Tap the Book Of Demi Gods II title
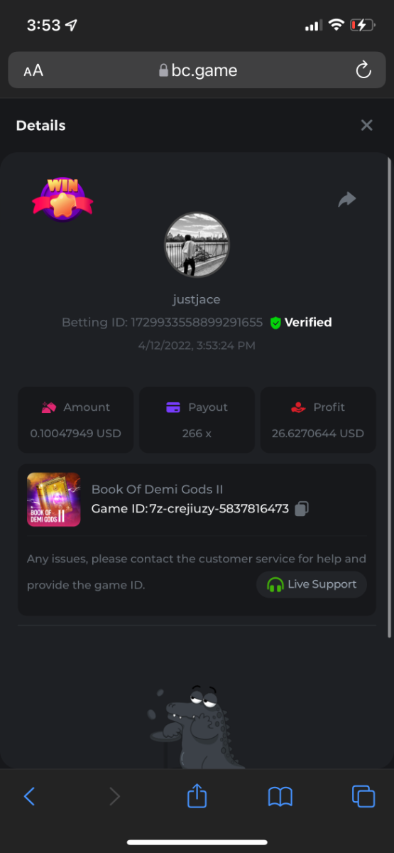Viewport: 394px width, 853px height. tap(158, 489)
